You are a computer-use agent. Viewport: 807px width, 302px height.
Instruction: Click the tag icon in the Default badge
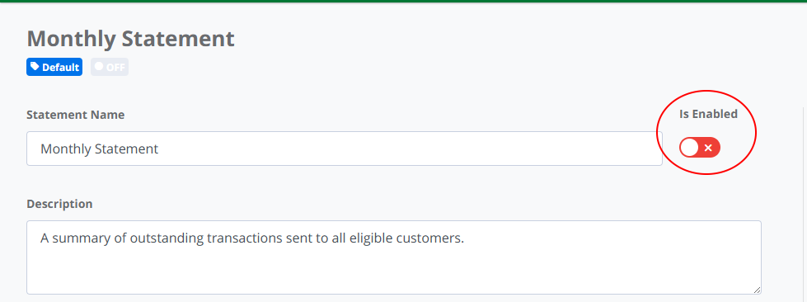click(35, 67)
